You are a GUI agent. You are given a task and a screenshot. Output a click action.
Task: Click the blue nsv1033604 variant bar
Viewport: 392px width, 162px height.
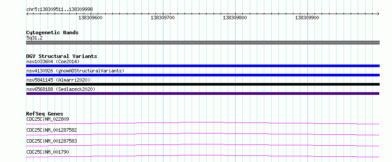coord(203,66)
